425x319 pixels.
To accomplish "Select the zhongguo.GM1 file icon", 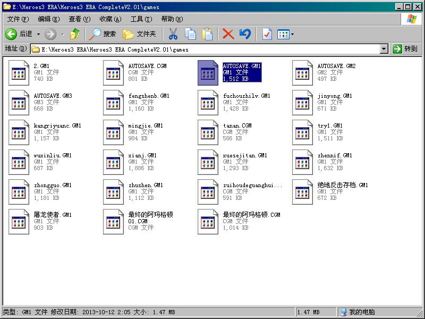I will tap(19, 191).
